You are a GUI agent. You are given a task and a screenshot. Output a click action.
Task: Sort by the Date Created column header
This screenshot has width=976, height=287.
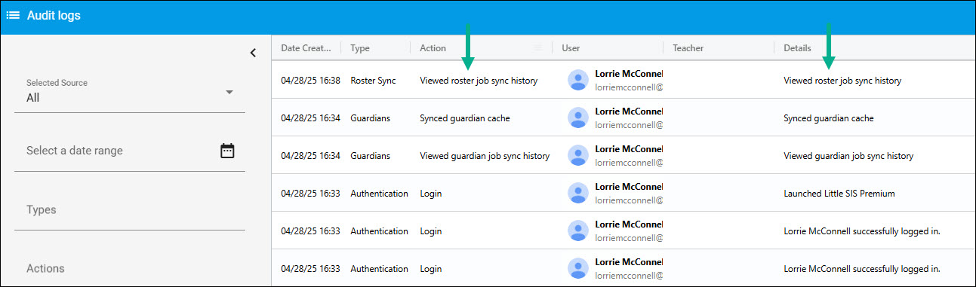[x=306, y=48]
